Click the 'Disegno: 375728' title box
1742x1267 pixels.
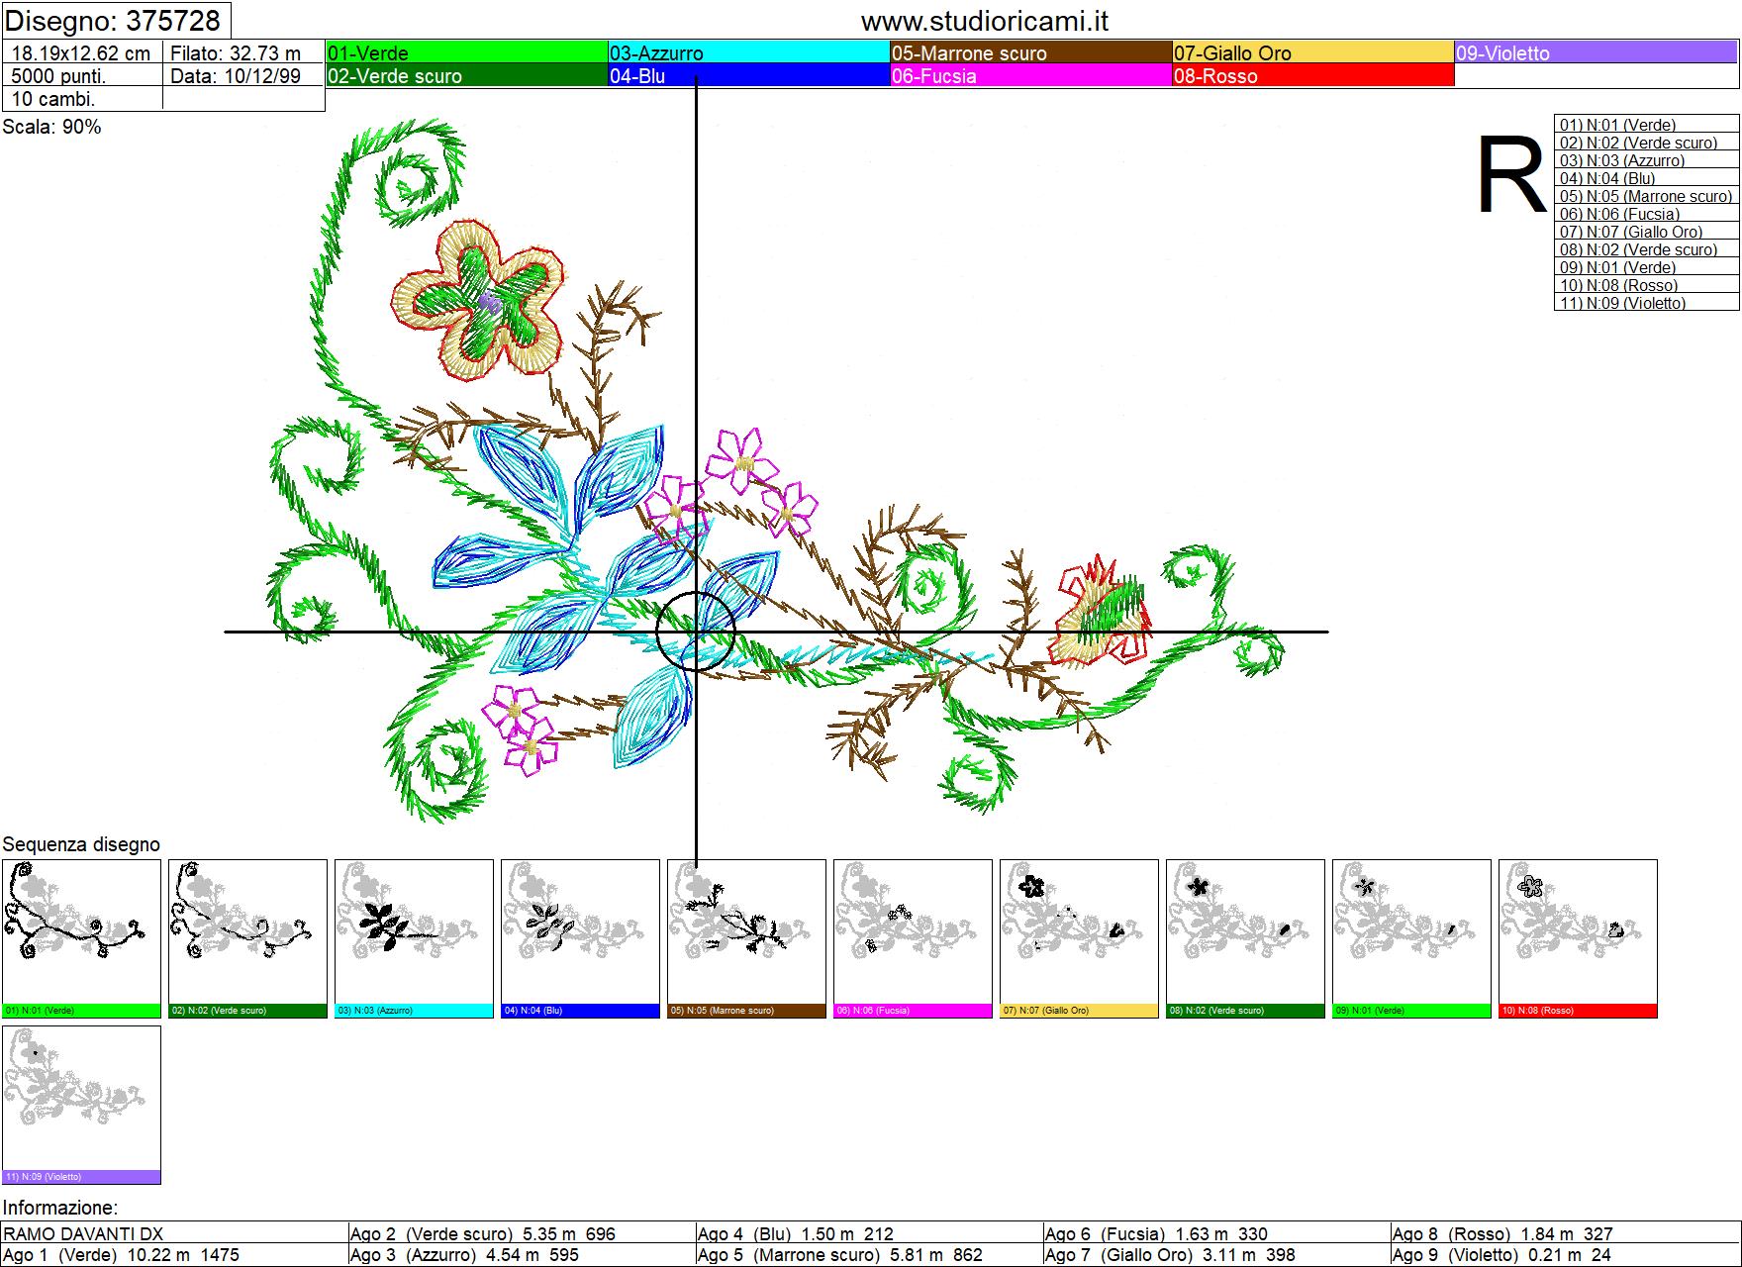click(x=117, y=20)
